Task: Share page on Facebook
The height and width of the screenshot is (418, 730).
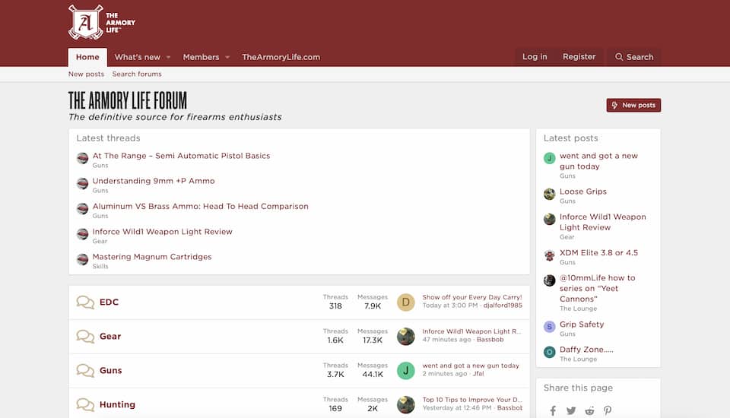Action: click(x=553, y=410)
